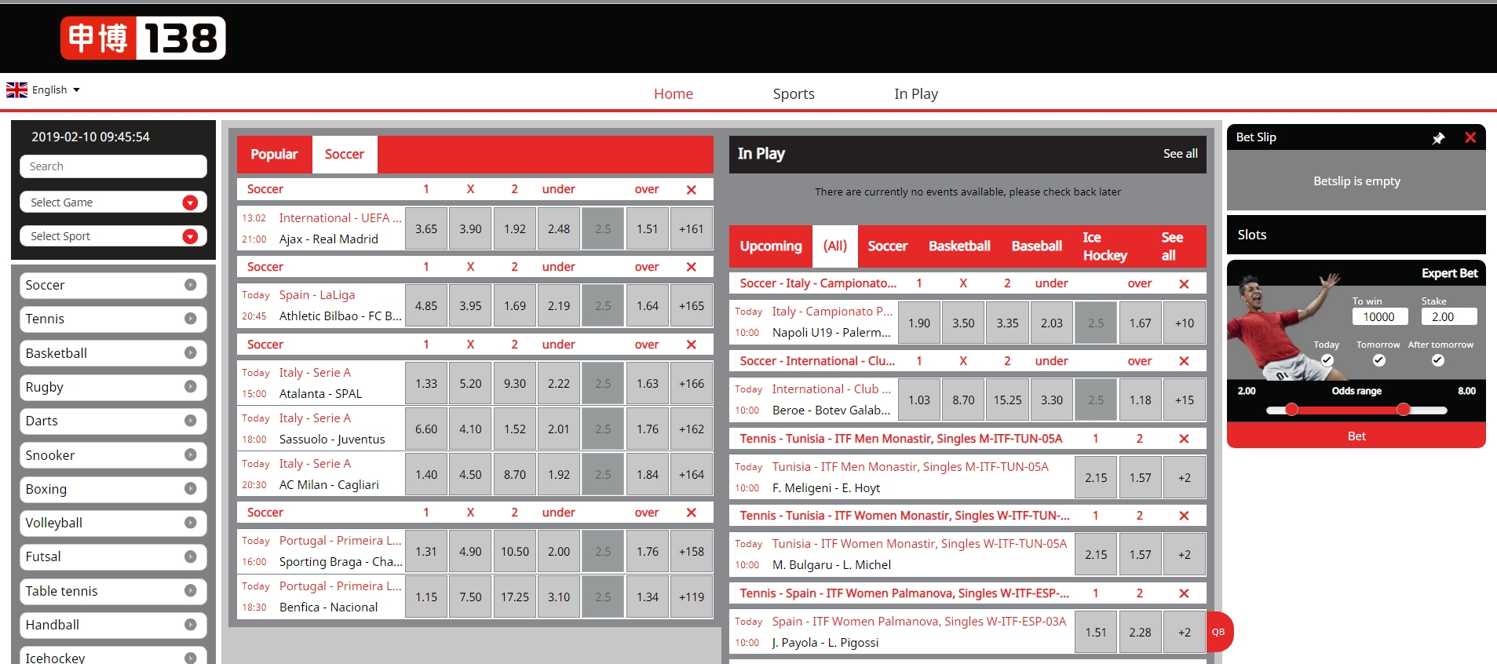This screenshot has width=1497, height=664.
Task: Open the English language dropdown
Action: coord(44,90)
